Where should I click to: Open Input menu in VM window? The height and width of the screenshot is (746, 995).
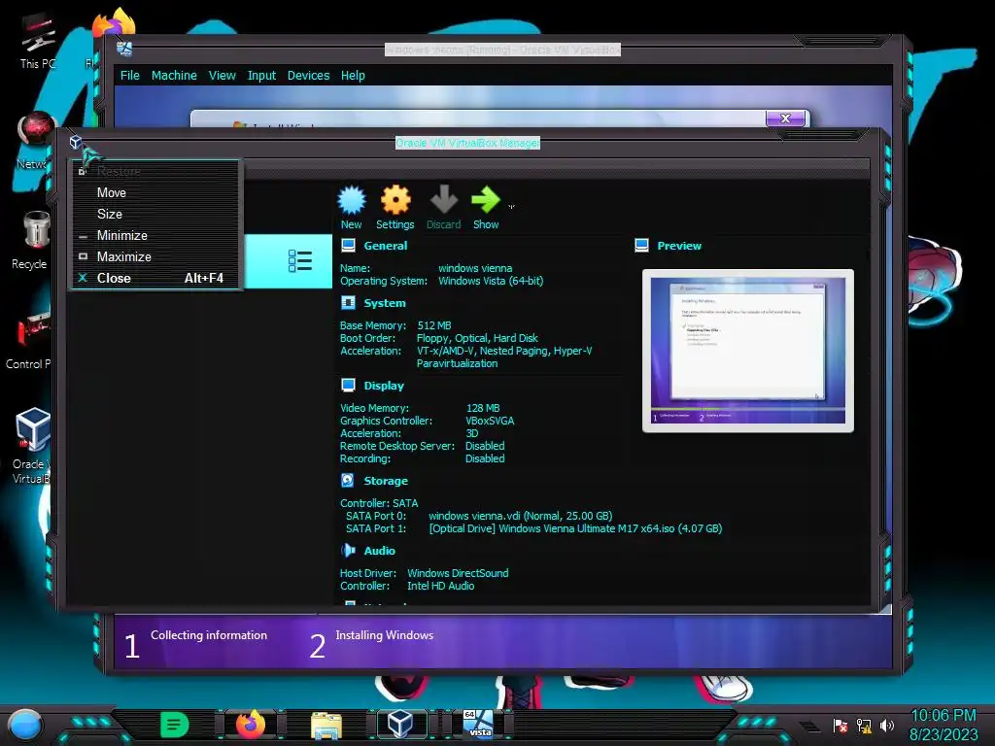[261, 76]
